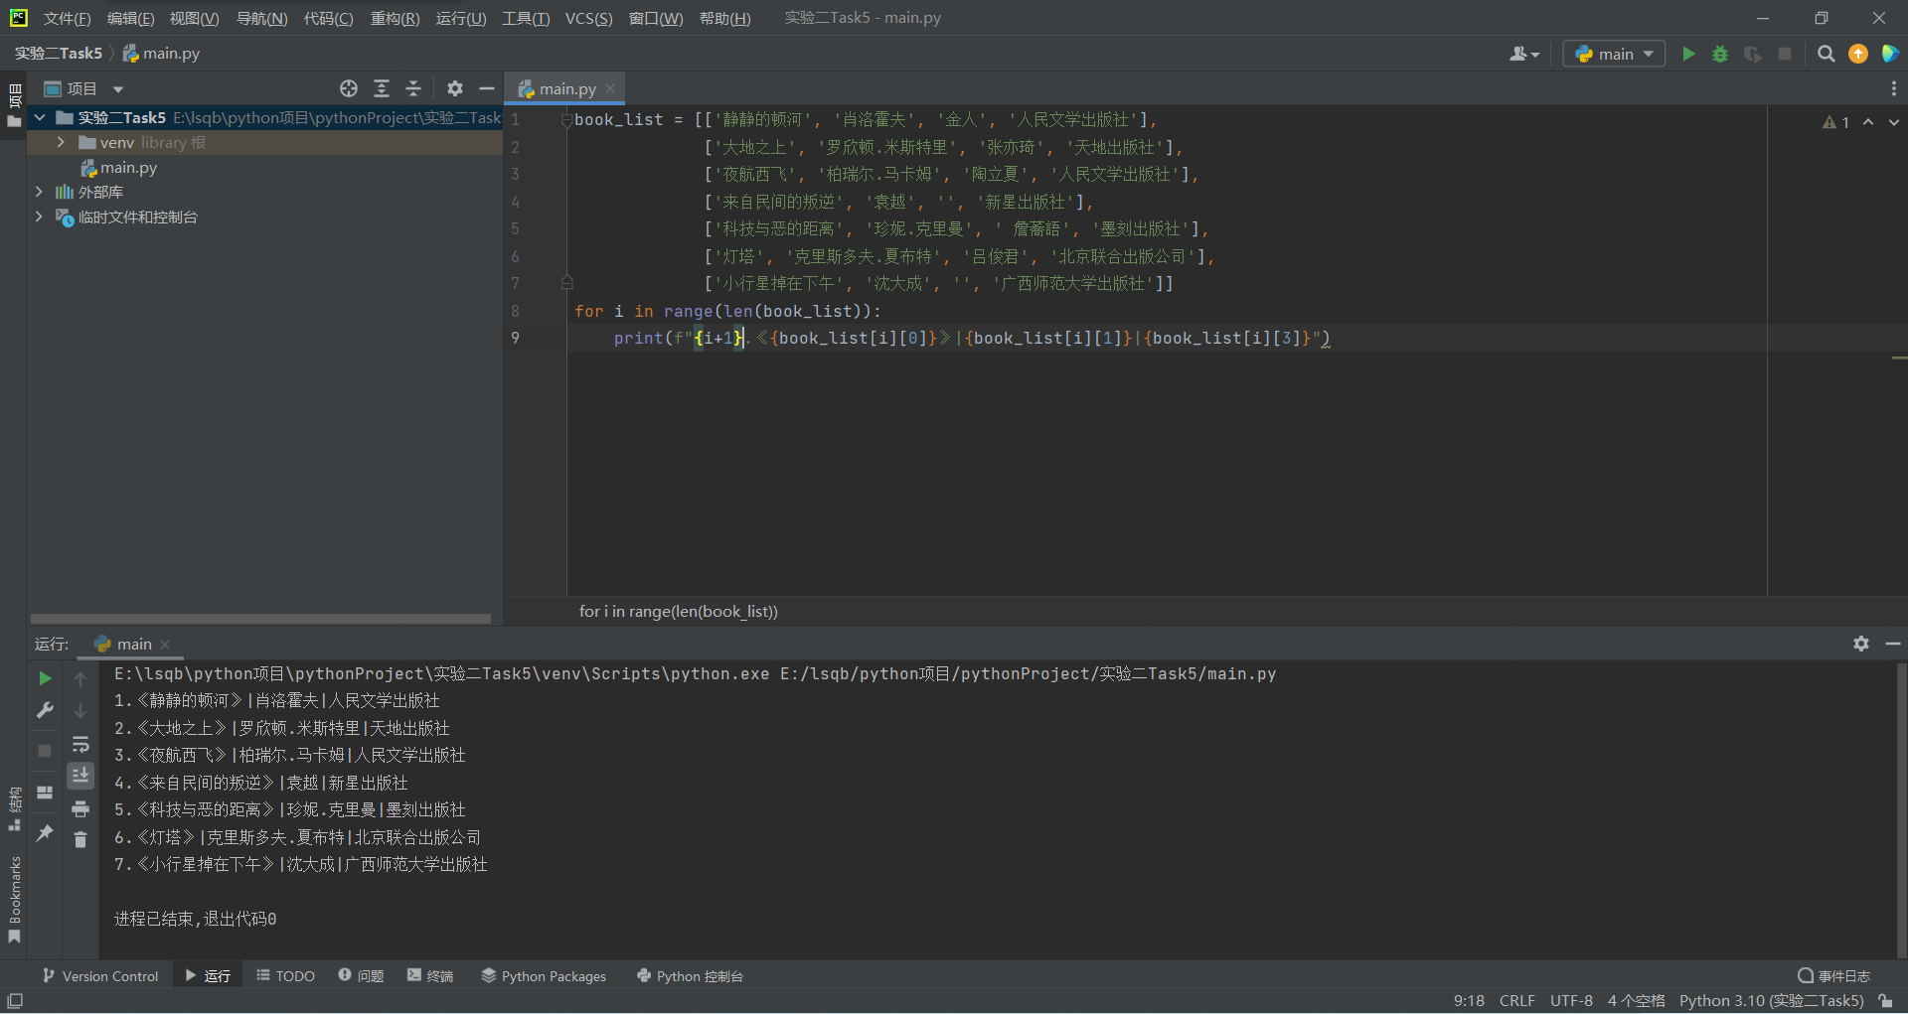This screenshot has height=1014, width=1908.
Task: Click the trash icon to clear output
Action: 80,840
